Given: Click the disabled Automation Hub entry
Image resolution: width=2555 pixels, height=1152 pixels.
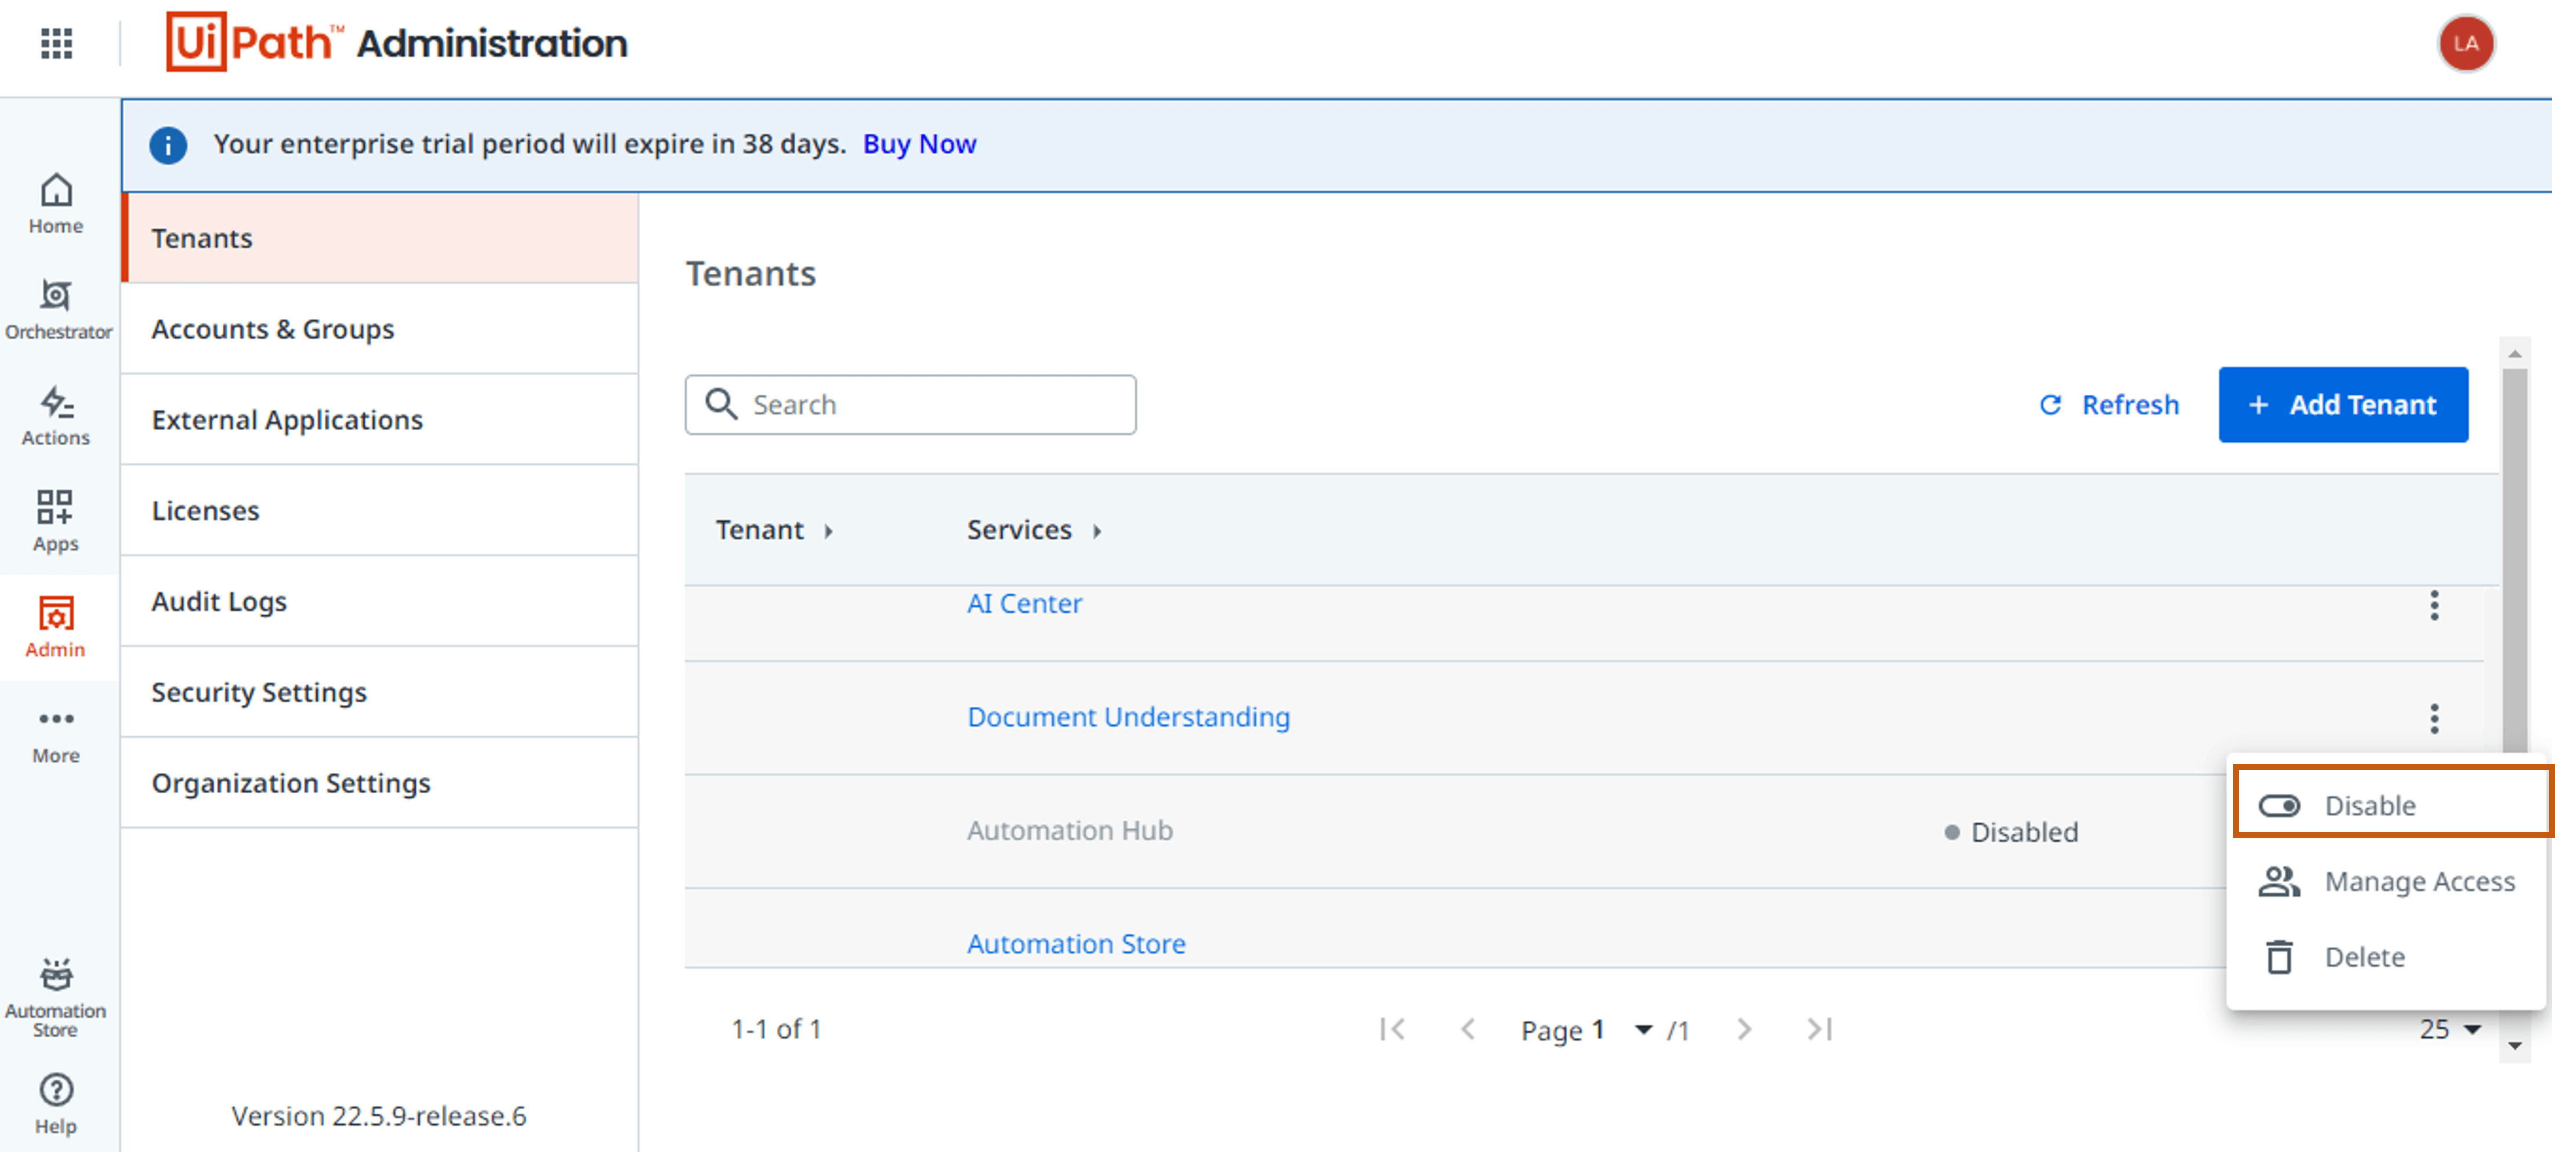Looking at the screenshot, I should 1069,831.
